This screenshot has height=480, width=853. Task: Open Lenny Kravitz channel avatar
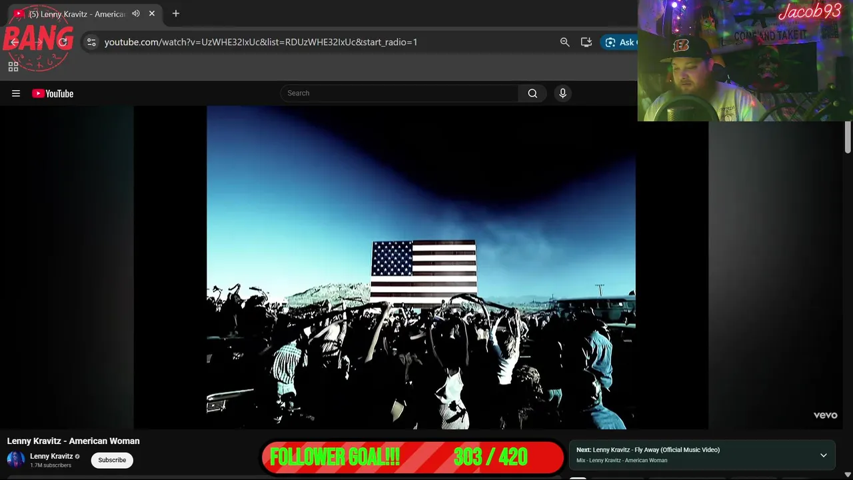pos(15,460)
